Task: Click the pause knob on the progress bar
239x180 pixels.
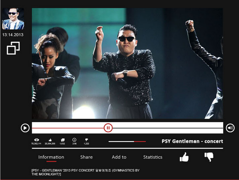Action: (x=108, y=128)
